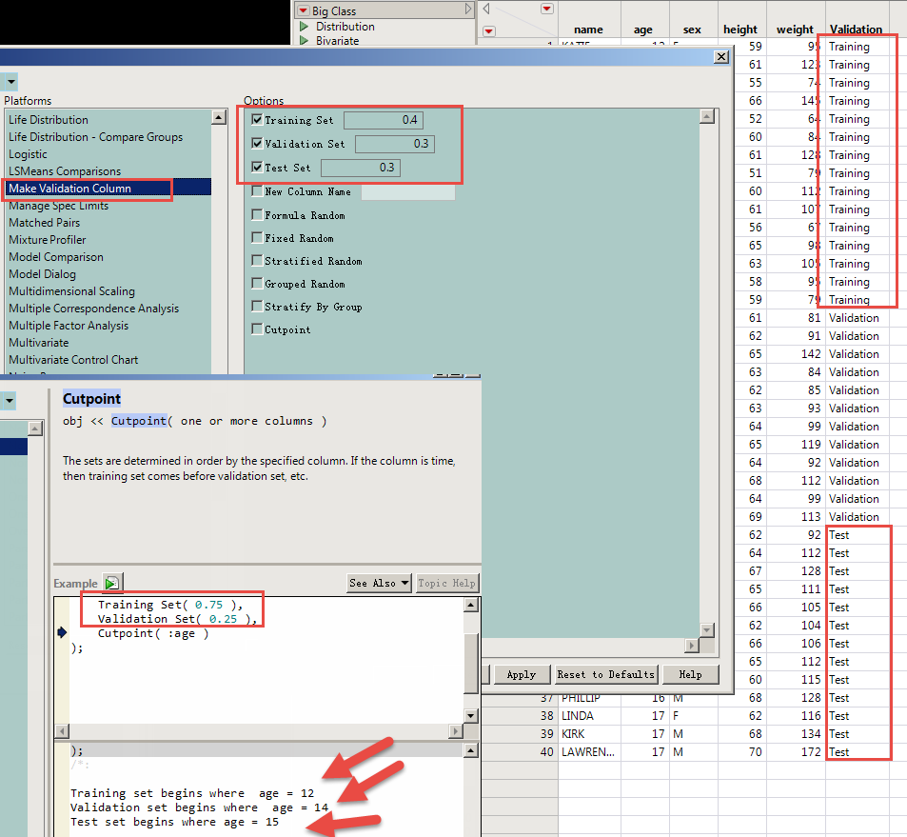Screen dimensions: 907x837
Task: Click Reset to Defaults button
Action: [x=605, y=674]
